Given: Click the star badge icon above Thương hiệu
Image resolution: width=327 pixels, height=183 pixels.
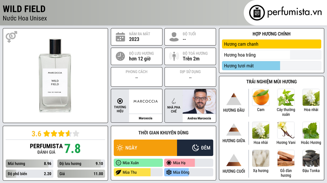Looking at the screenshot, I should click(x=120, y=101).
